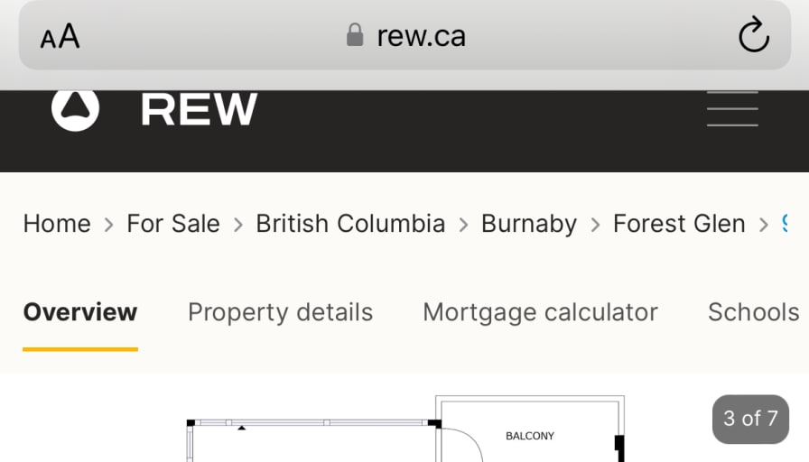The width and height of the screenshot is (809, 462).
Task: Tap the lock icon beside rew.ca
Action: 355,35
